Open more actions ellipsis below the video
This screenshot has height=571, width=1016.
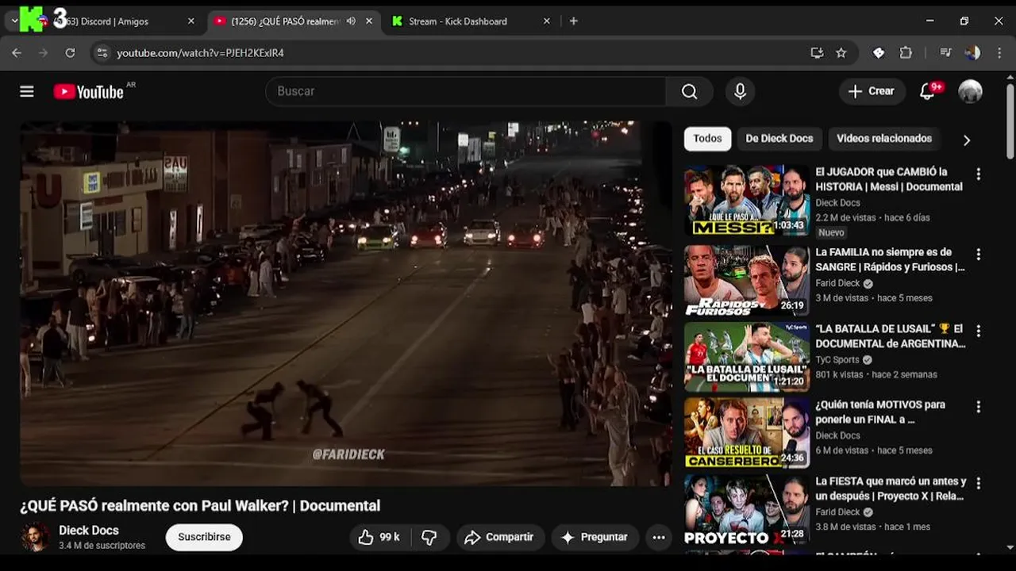pos(658,537)
